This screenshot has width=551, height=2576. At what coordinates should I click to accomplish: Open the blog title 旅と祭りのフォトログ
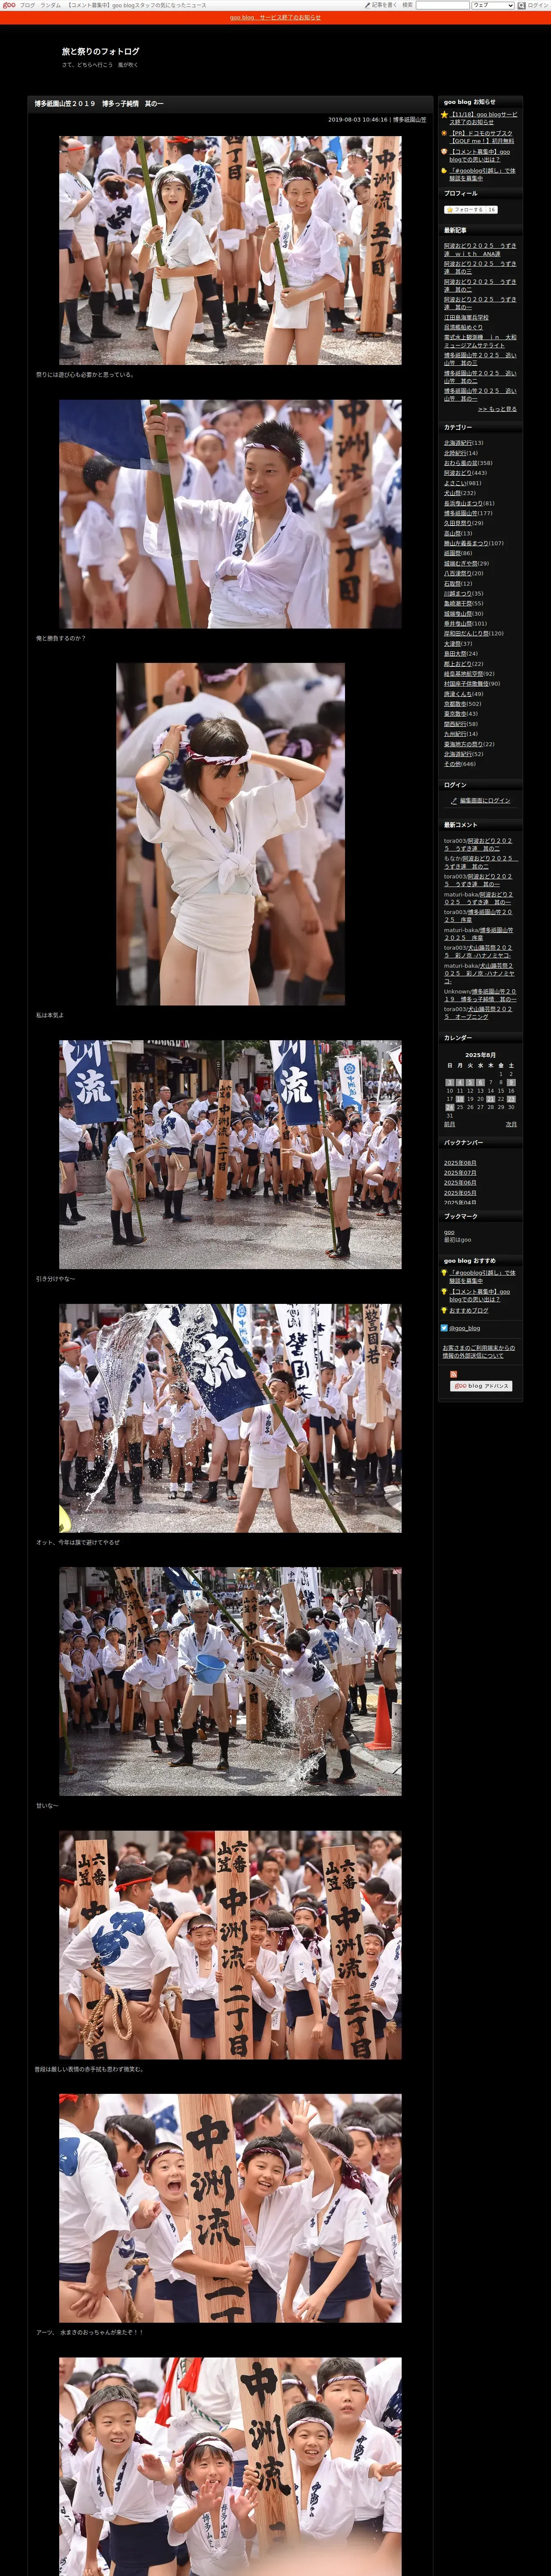(x=100, y=51)
